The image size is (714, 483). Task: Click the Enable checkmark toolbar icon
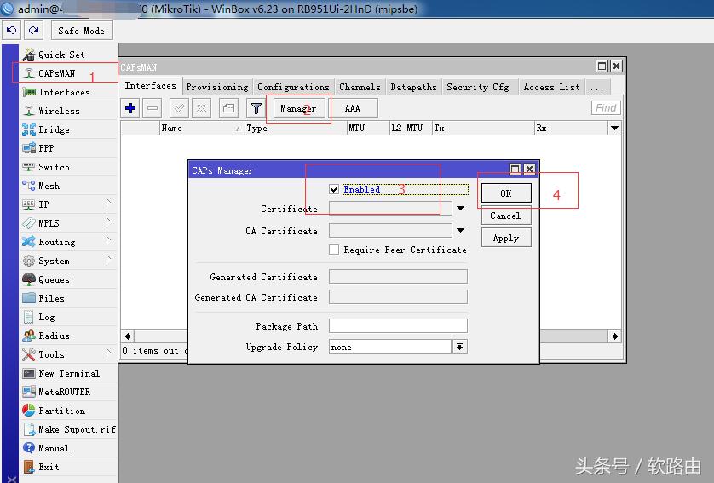[179, 108]
